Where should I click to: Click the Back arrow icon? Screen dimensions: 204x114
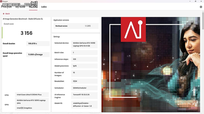click(4, 14)
